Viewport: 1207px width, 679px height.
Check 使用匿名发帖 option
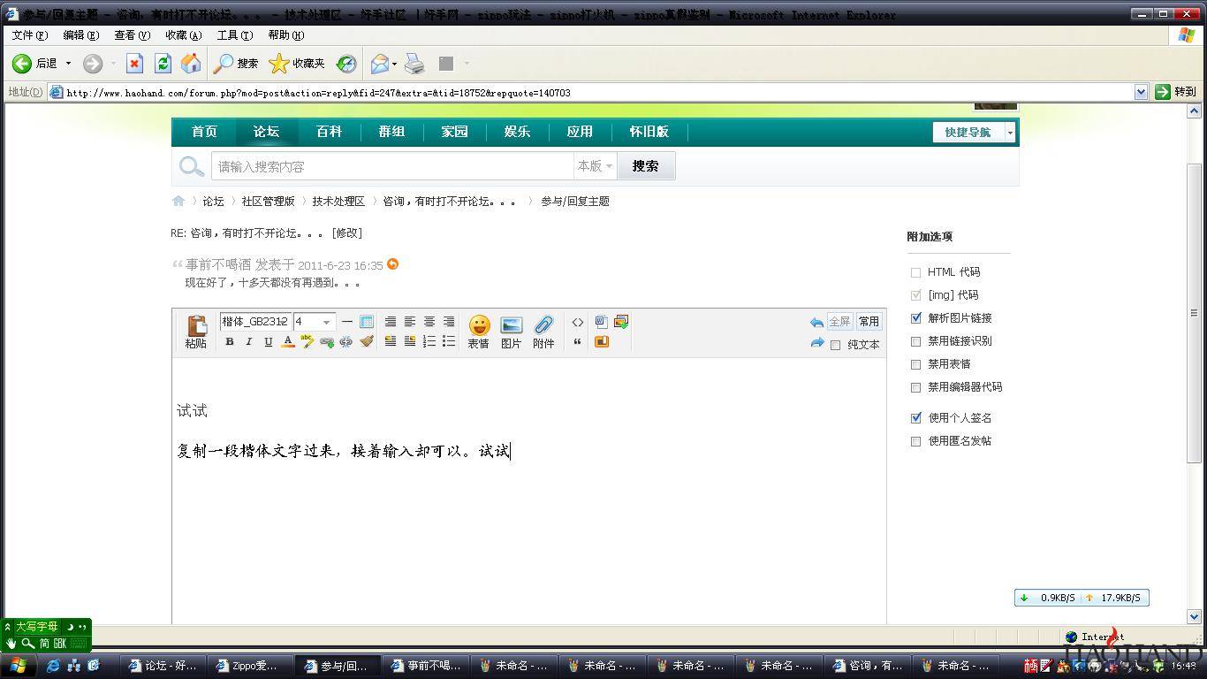click(915, 441)
